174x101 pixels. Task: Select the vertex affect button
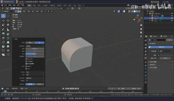click(x=30, y=43)
